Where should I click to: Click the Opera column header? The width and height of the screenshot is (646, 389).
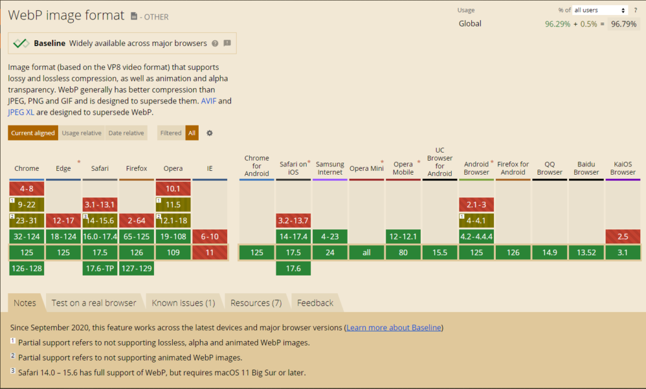pyautogui.click(x=173, y=168)
